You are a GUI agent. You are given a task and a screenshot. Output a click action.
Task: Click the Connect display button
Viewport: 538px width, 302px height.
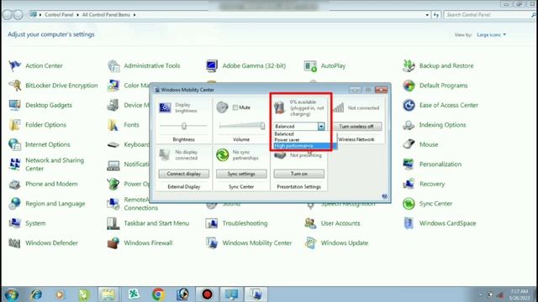[184, 174]
